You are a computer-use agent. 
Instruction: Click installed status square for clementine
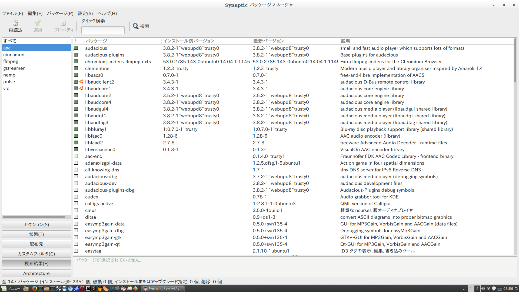[x=76, y=68]
